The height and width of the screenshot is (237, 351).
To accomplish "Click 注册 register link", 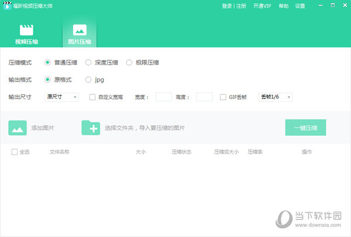I will [x=241, y=6].
